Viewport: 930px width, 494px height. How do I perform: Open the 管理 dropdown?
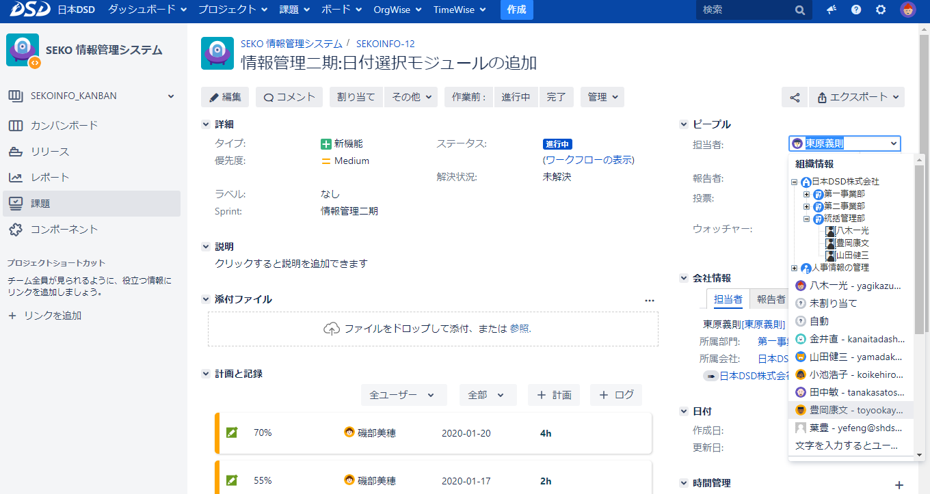pos(602,97)
